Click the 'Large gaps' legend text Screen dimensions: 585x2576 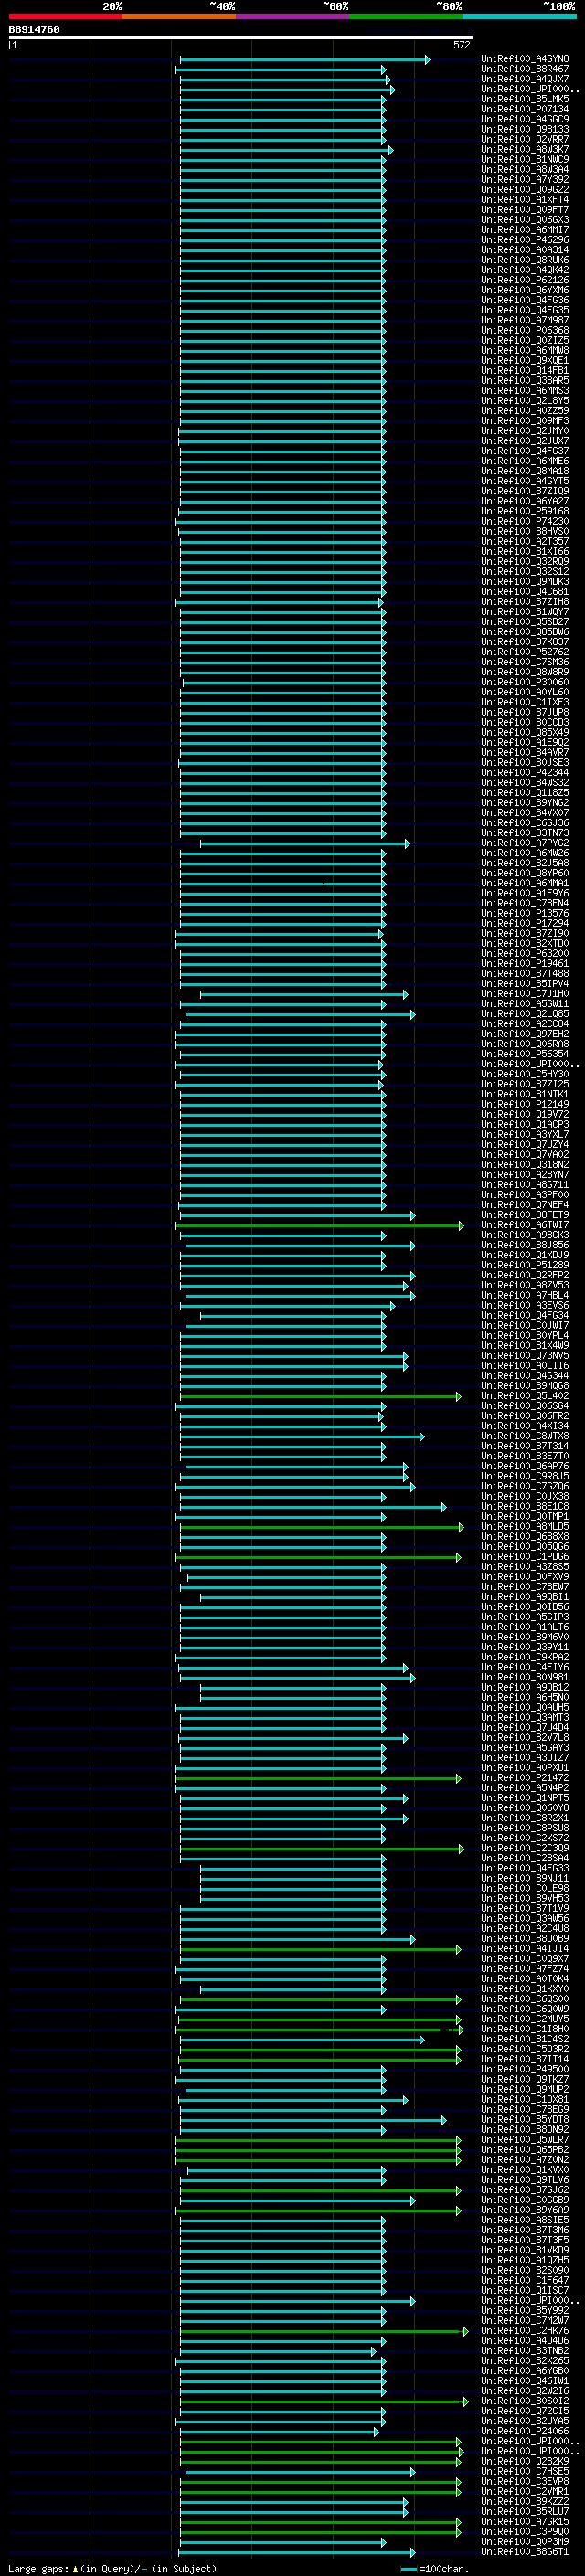point(38,2568)
